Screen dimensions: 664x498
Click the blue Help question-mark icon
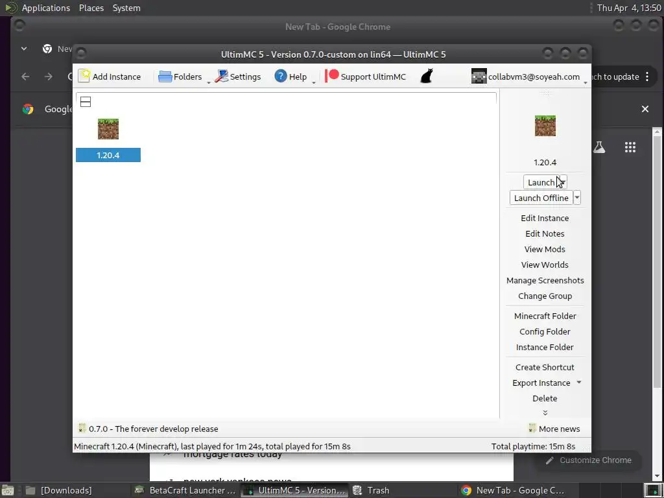pyautogui.click(x=280, y=77)
